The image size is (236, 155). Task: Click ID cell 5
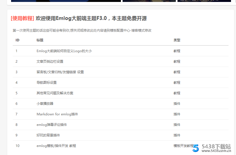click(16, 93)
